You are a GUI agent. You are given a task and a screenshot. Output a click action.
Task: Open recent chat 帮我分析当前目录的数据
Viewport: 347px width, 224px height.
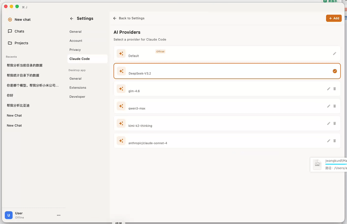(24, 65)
